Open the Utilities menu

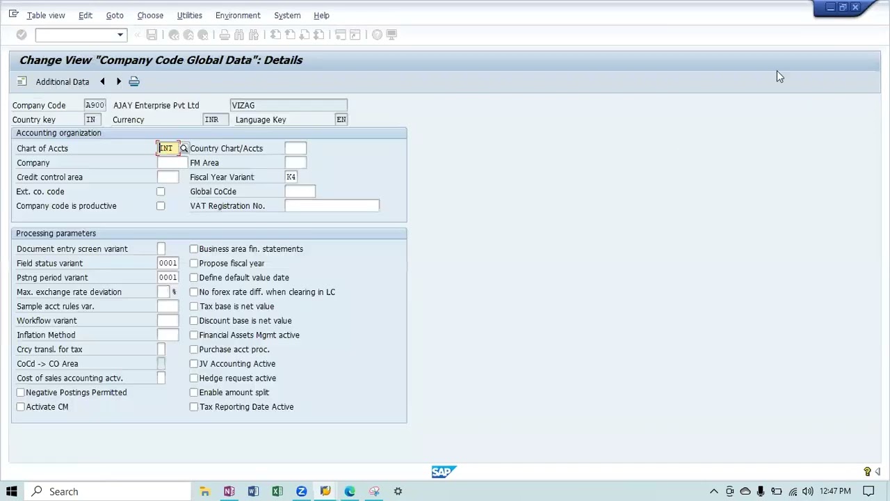click(x=189, y=15)
